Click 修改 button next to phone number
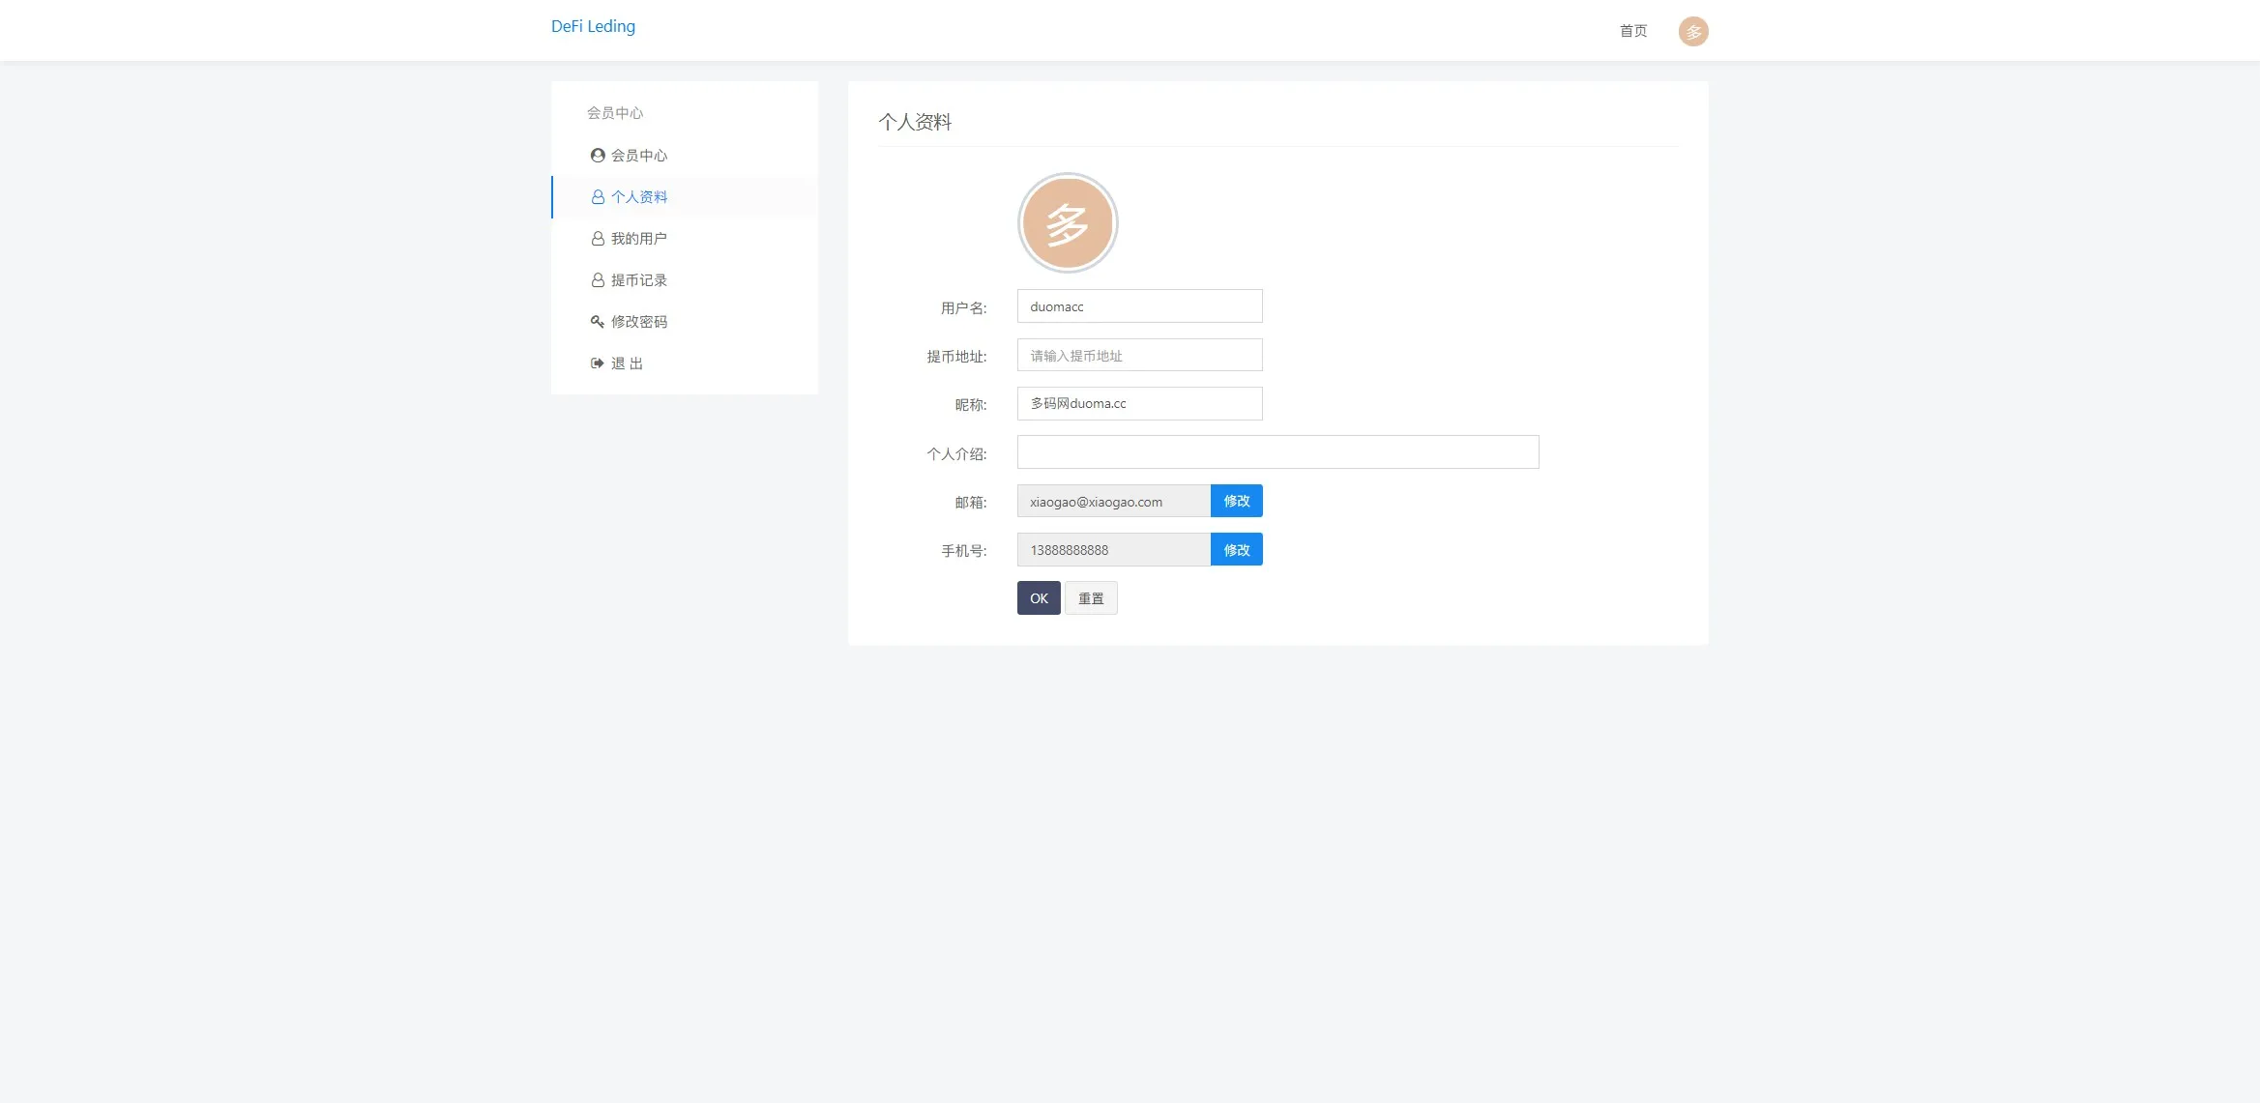Viewport: 2260px width, 1103px height. coord(1236,549)
